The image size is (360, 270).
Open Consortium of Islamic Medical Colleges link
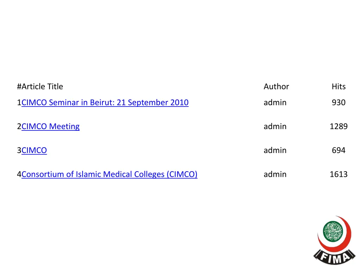(x=109, y=174)
